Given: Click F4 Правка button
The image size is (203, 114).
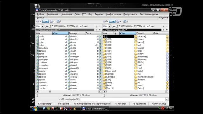Looking at the screenshot, I should [63, 104].
